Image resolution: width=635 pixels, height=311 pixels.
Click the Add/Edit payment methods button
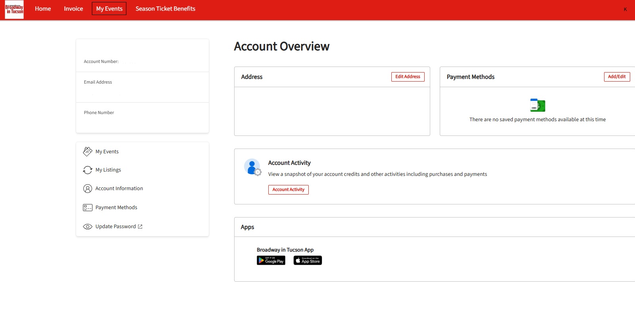[617, 77]
